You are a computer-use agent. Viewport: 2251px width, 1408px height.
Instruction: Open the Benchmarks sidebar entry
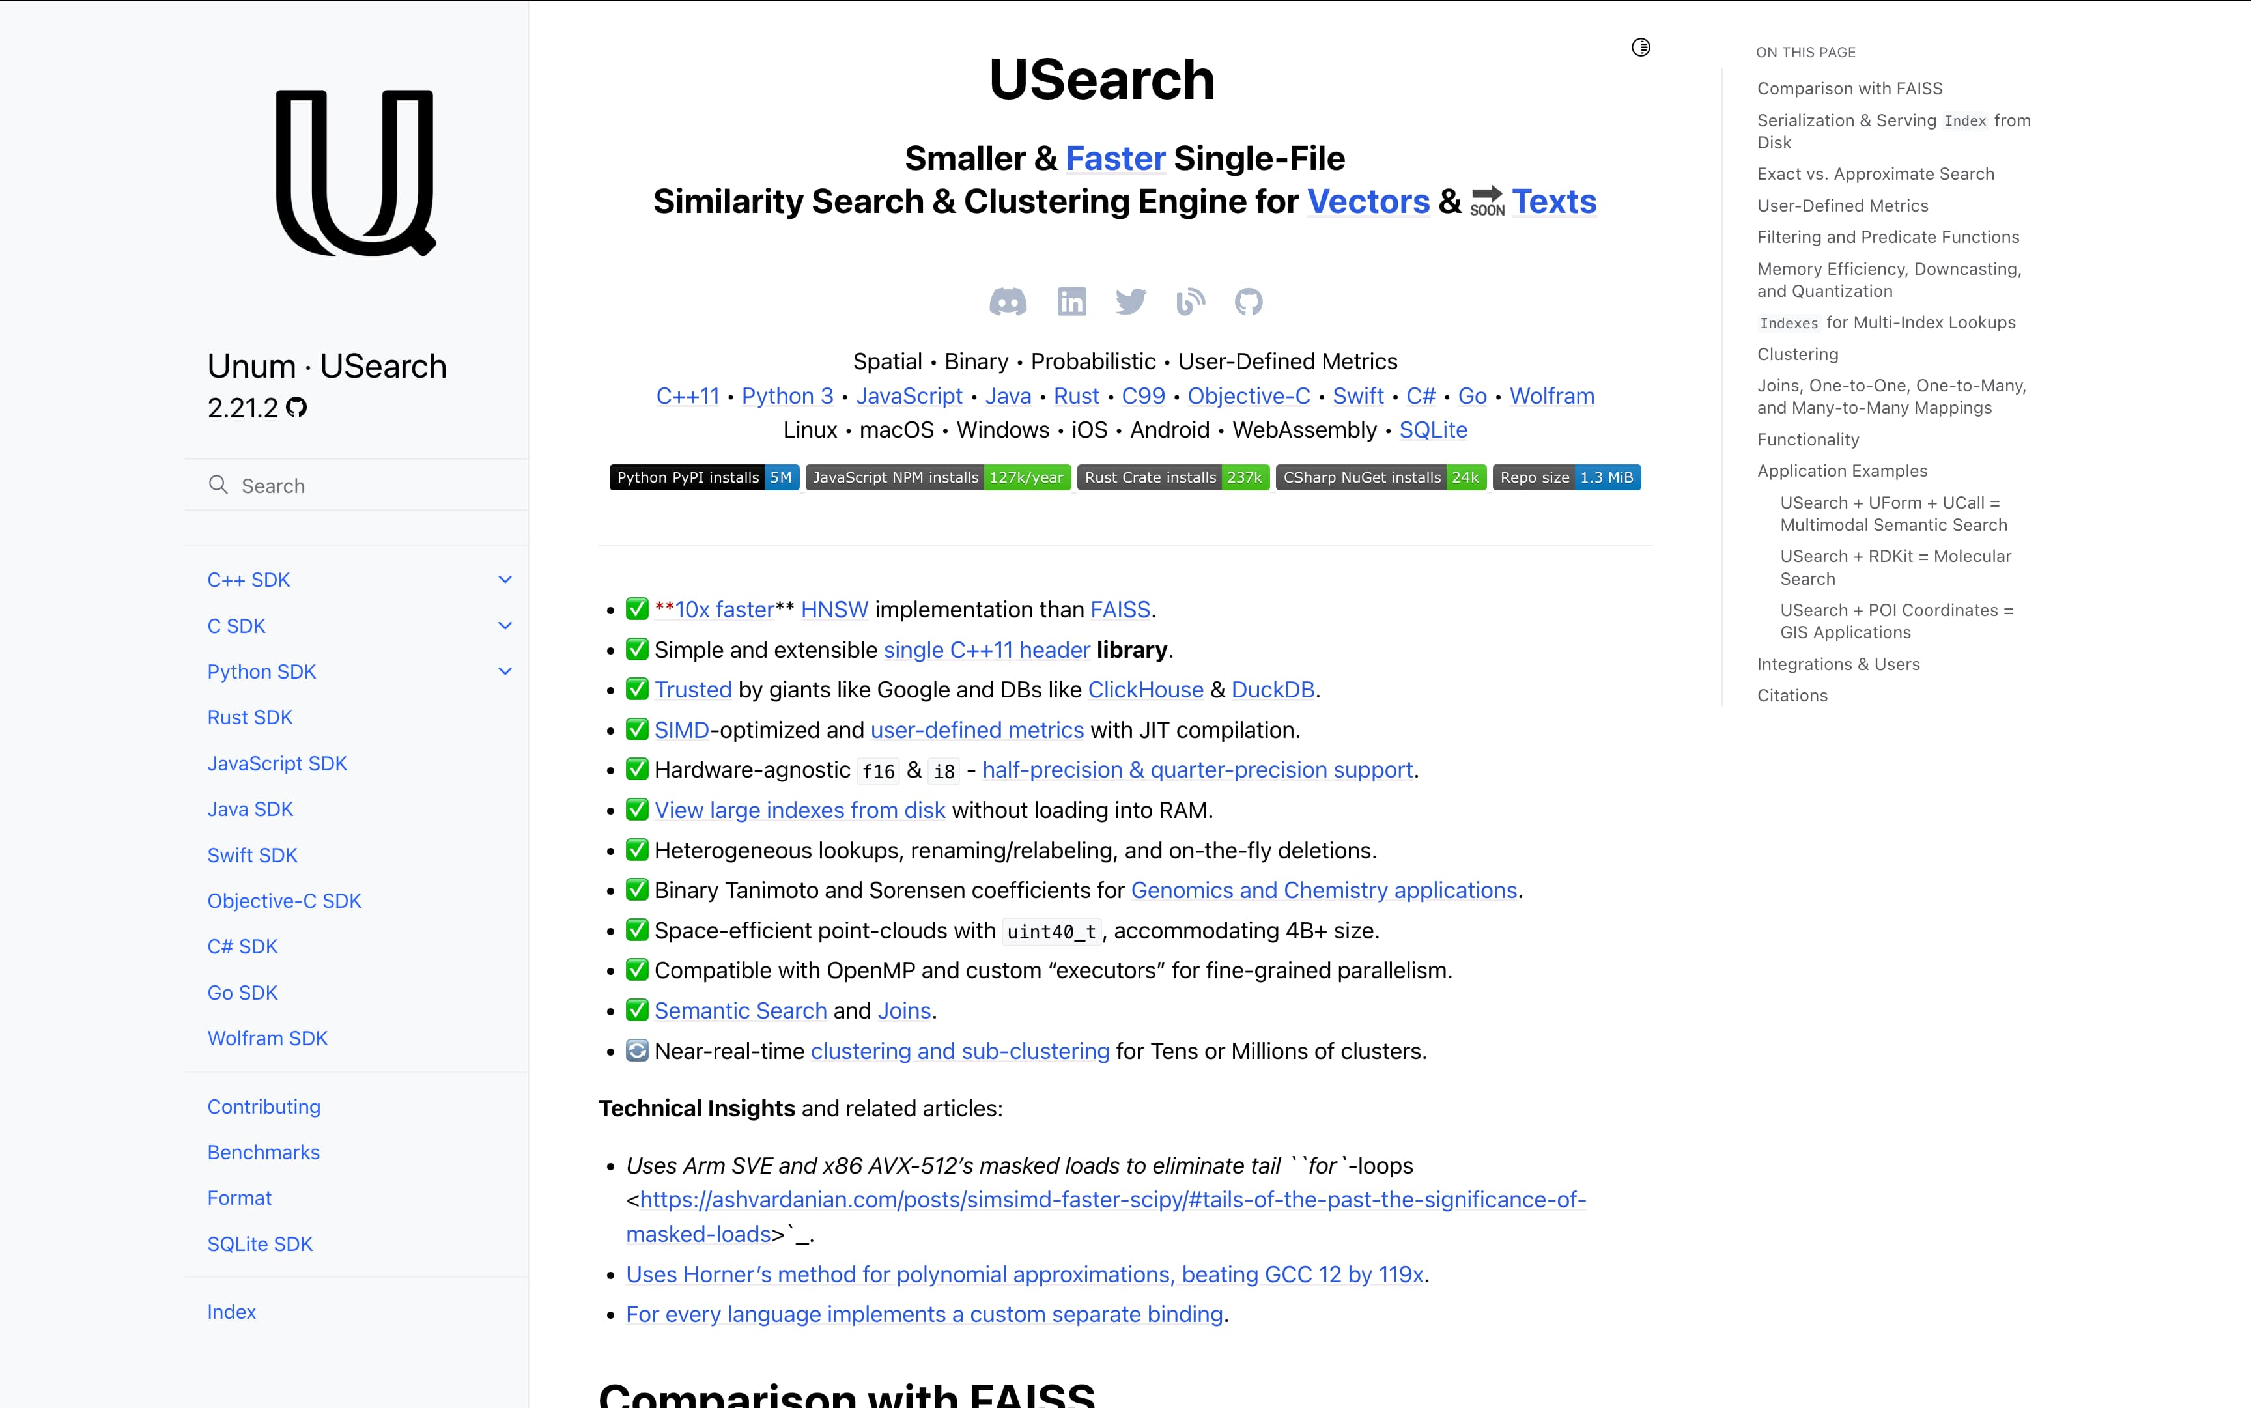coord(264,1152)
